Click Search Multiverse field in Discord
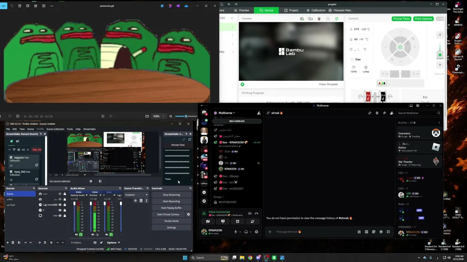467x262 pixels. (418, 113)
